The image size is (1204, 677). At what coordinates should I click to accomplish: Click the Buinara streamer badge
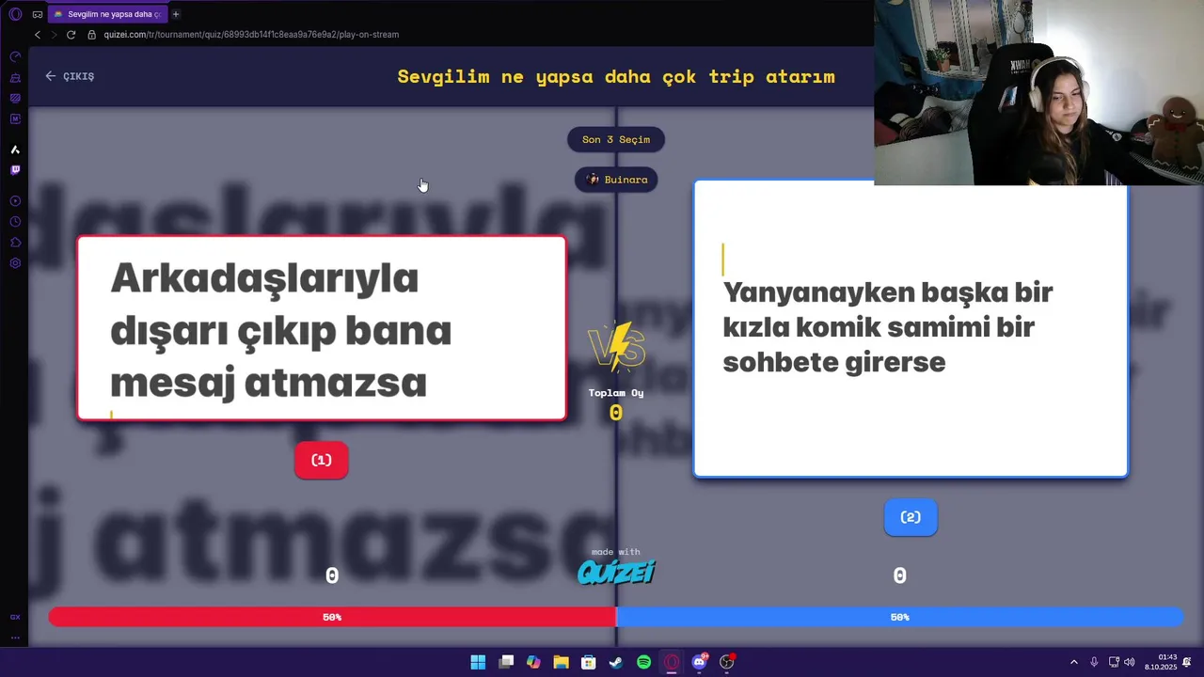[616, 180]
